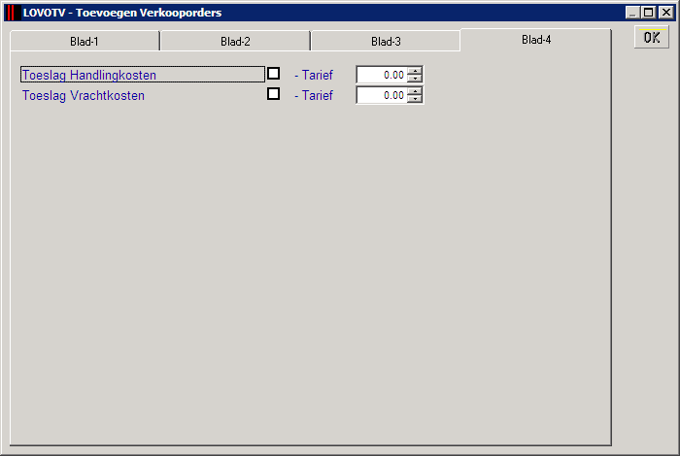The width and height of the screenshot is (680, 456).
Task: Maximize the Toevoegen Verkooporders window
Action: click(x=648, y=13)
